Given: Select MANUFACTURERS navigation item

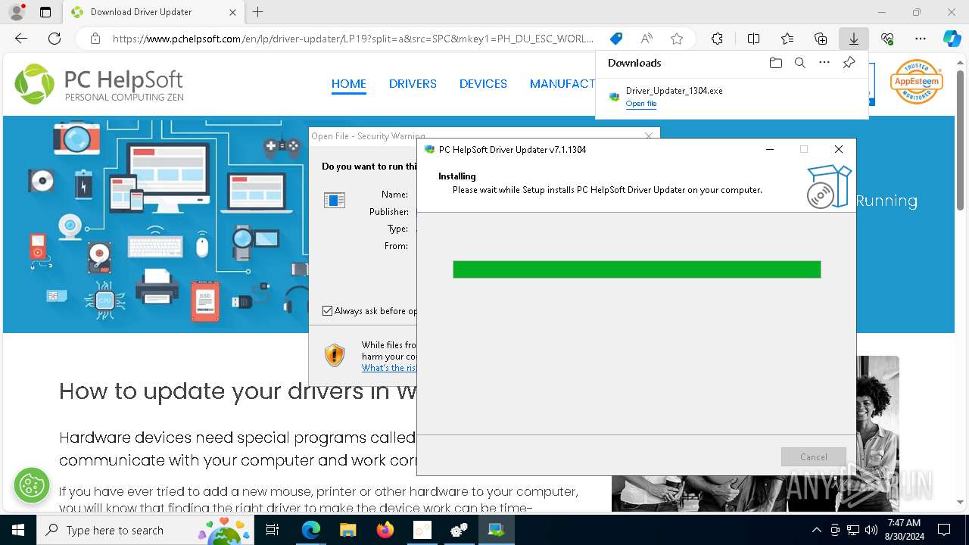Looking at the screenshot, I should tap(562, 84).
